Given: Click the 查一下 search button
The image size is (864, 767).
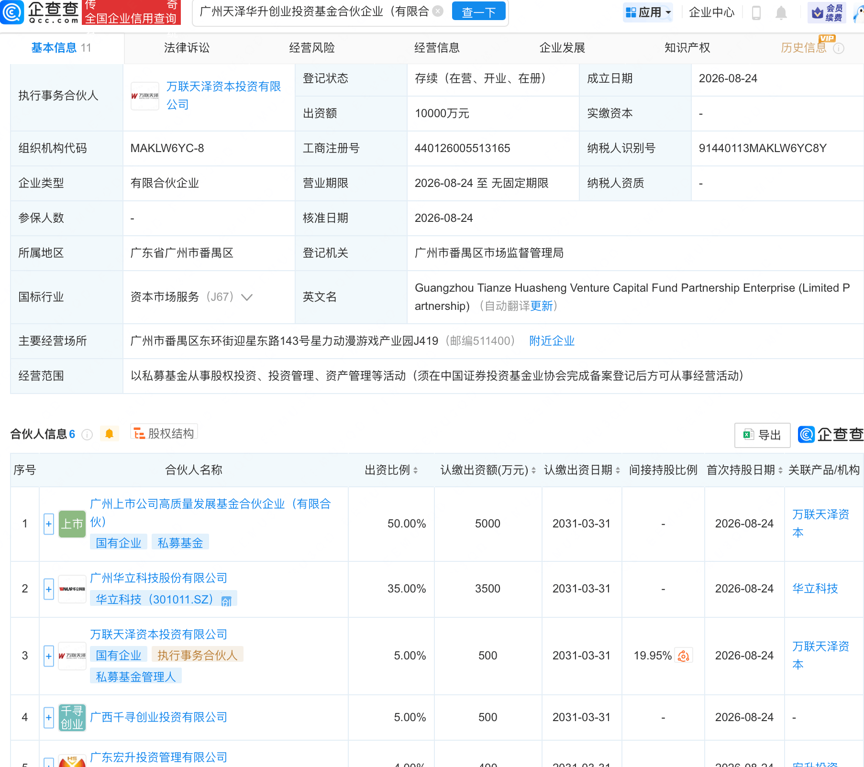Looking at the screenshot, I should pyautogui.click(x=478, y=12).
